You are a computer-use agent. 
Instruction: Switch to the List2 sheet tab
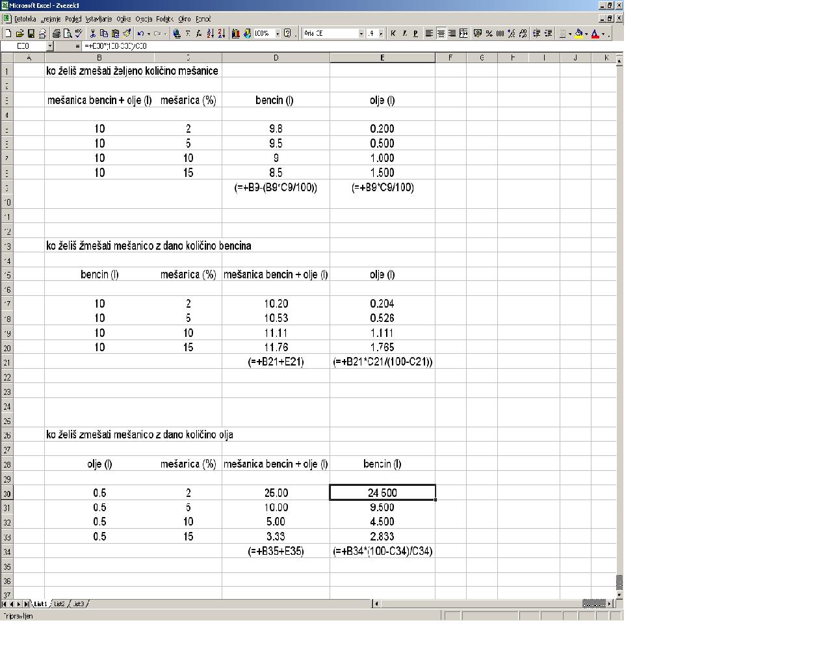(x=59, y=604)
